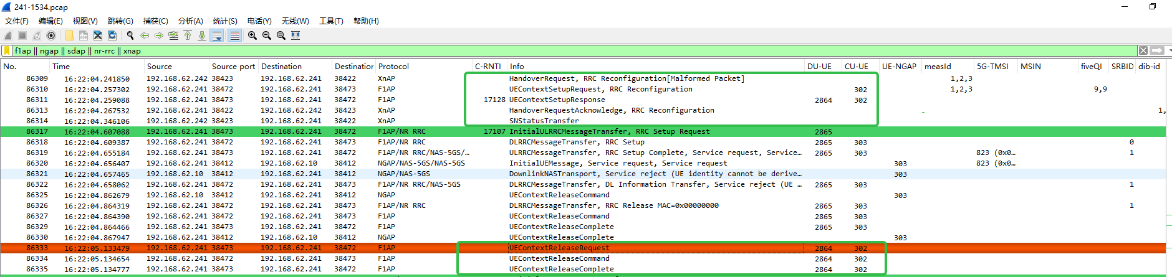
Task: Open the 工具(T) menu
Action: point(331,21)
